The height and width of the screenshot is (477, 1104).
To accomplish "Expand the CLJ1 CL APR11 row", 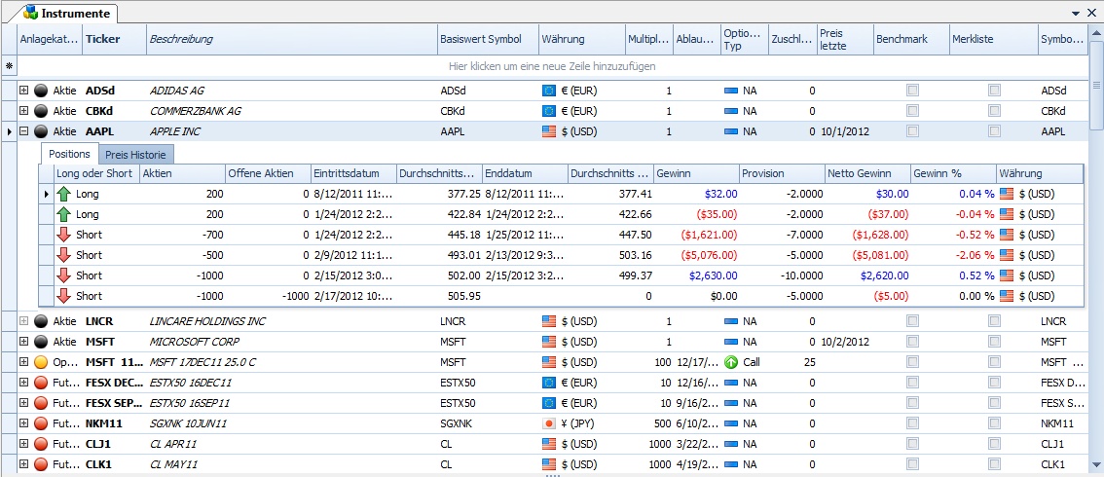I will coord(24,444).
